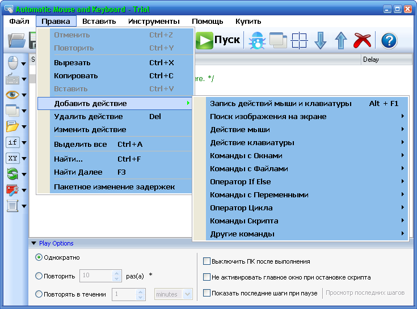Choose Вырезать from Правка menu
This screenshot has height=309, width=417.
(115, 63)
